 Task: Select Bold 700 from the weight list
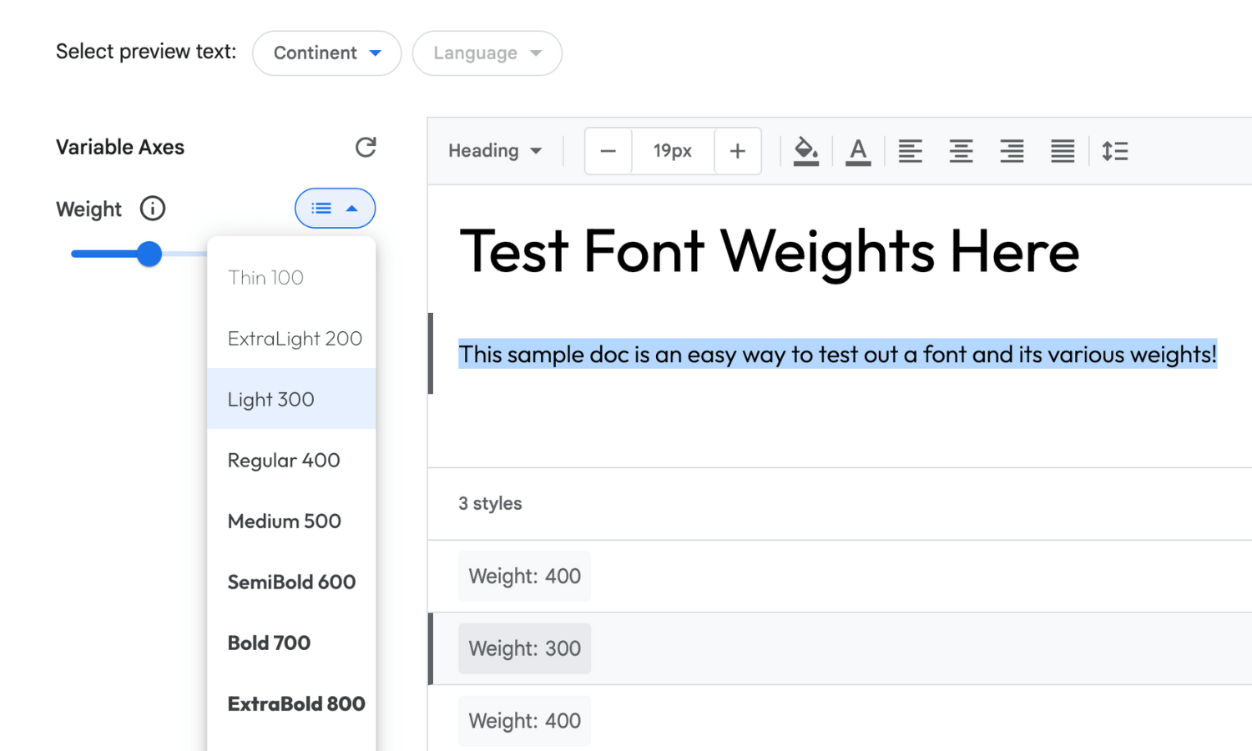269,643
